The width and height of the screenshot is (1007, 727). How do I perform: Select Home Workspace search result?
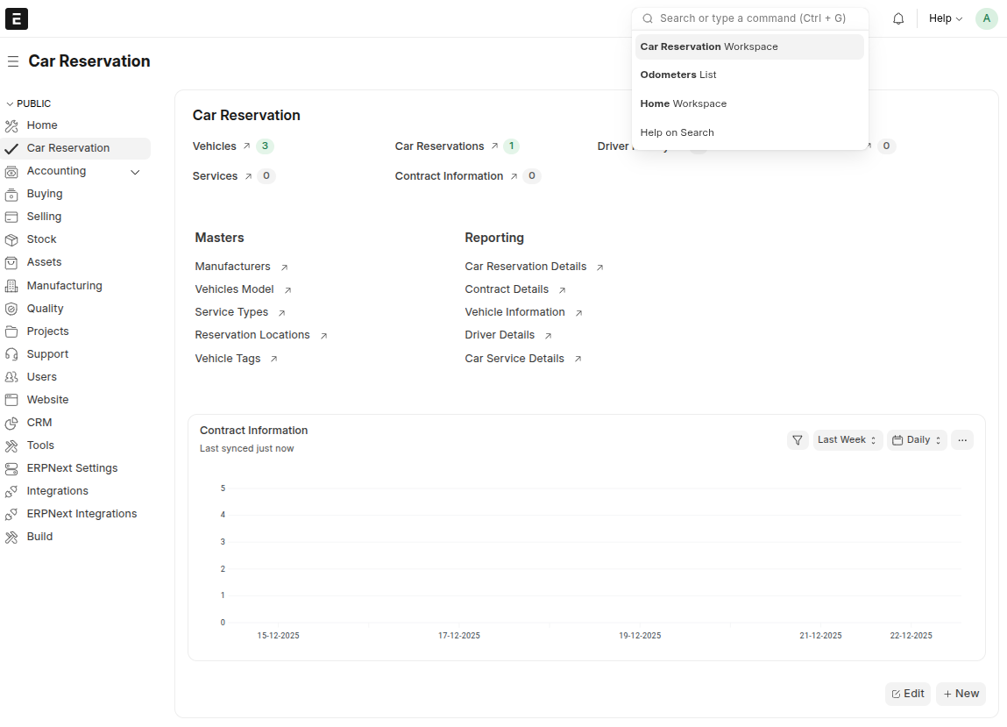(x=749, y=104)
